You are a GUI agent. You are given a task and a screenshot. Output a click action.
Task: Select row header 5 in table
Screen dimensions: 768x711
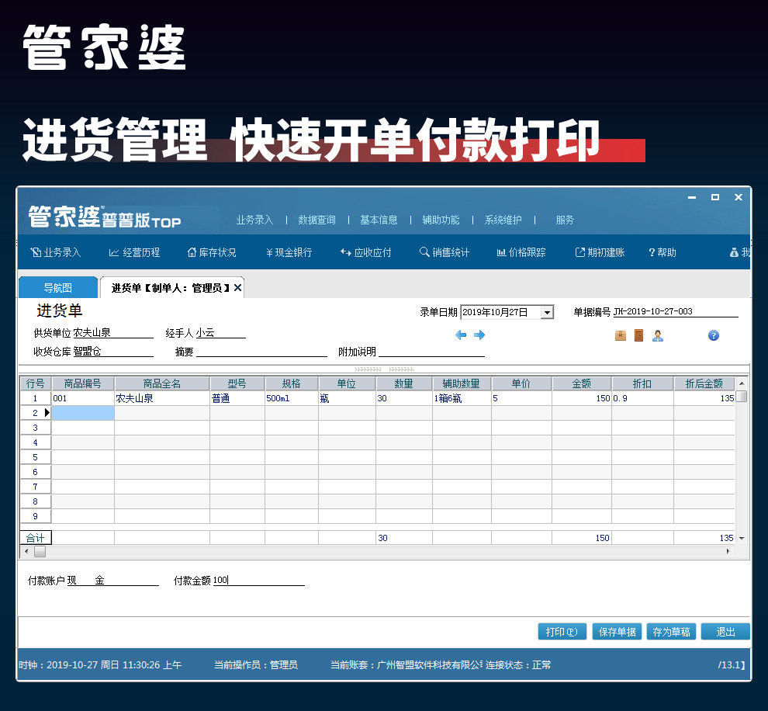tap(35, 457)
